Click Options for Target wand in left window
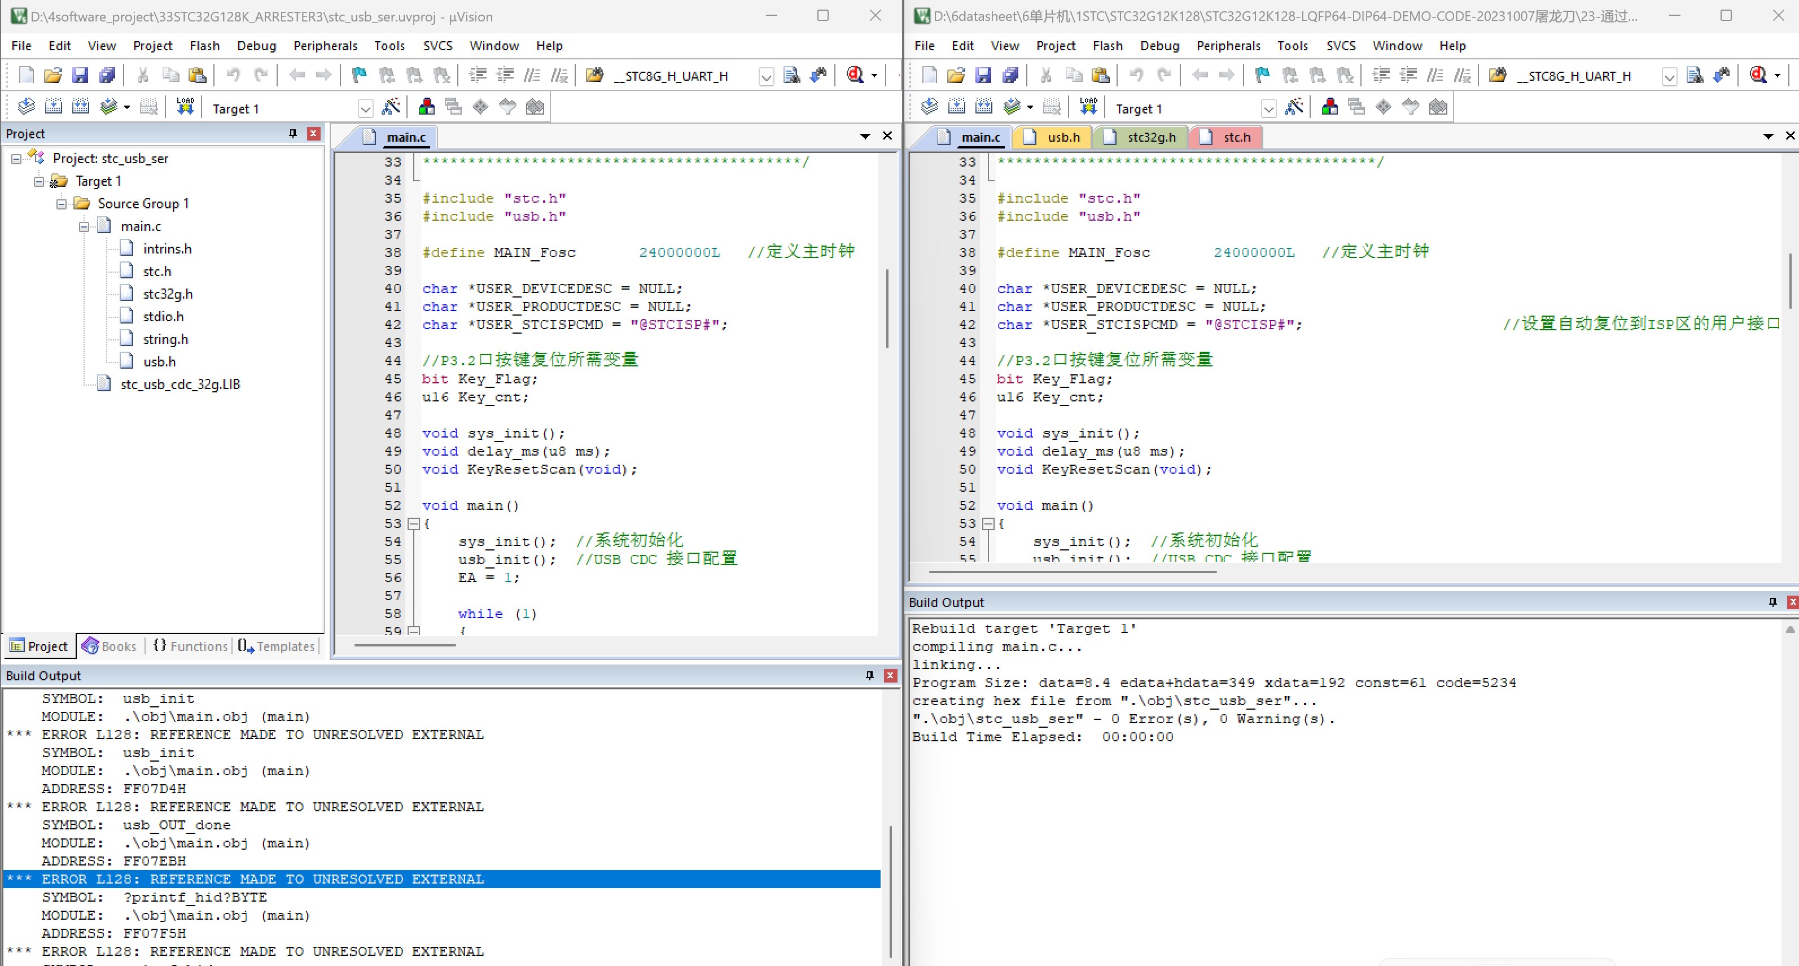1799x966 pixels. pos(391,107)
